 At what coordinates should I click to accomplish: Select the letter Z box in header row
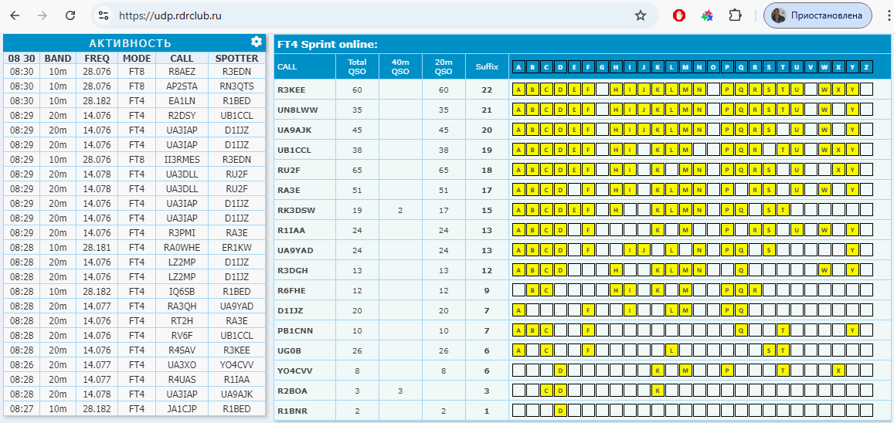(x=866, y=67)
